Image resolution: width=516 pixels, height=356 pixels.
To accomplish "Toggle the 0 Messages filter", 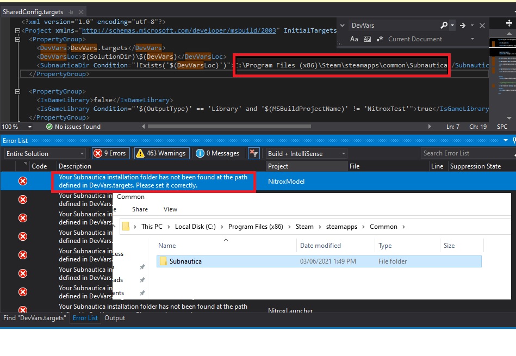I will click(218, 153).
